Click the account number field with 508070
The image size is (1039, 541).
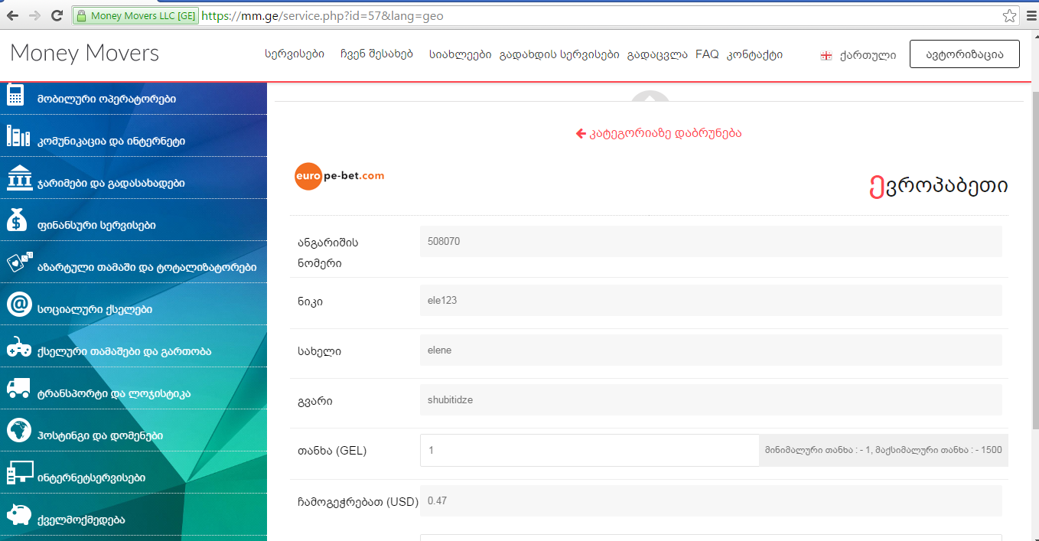point(711,241)
